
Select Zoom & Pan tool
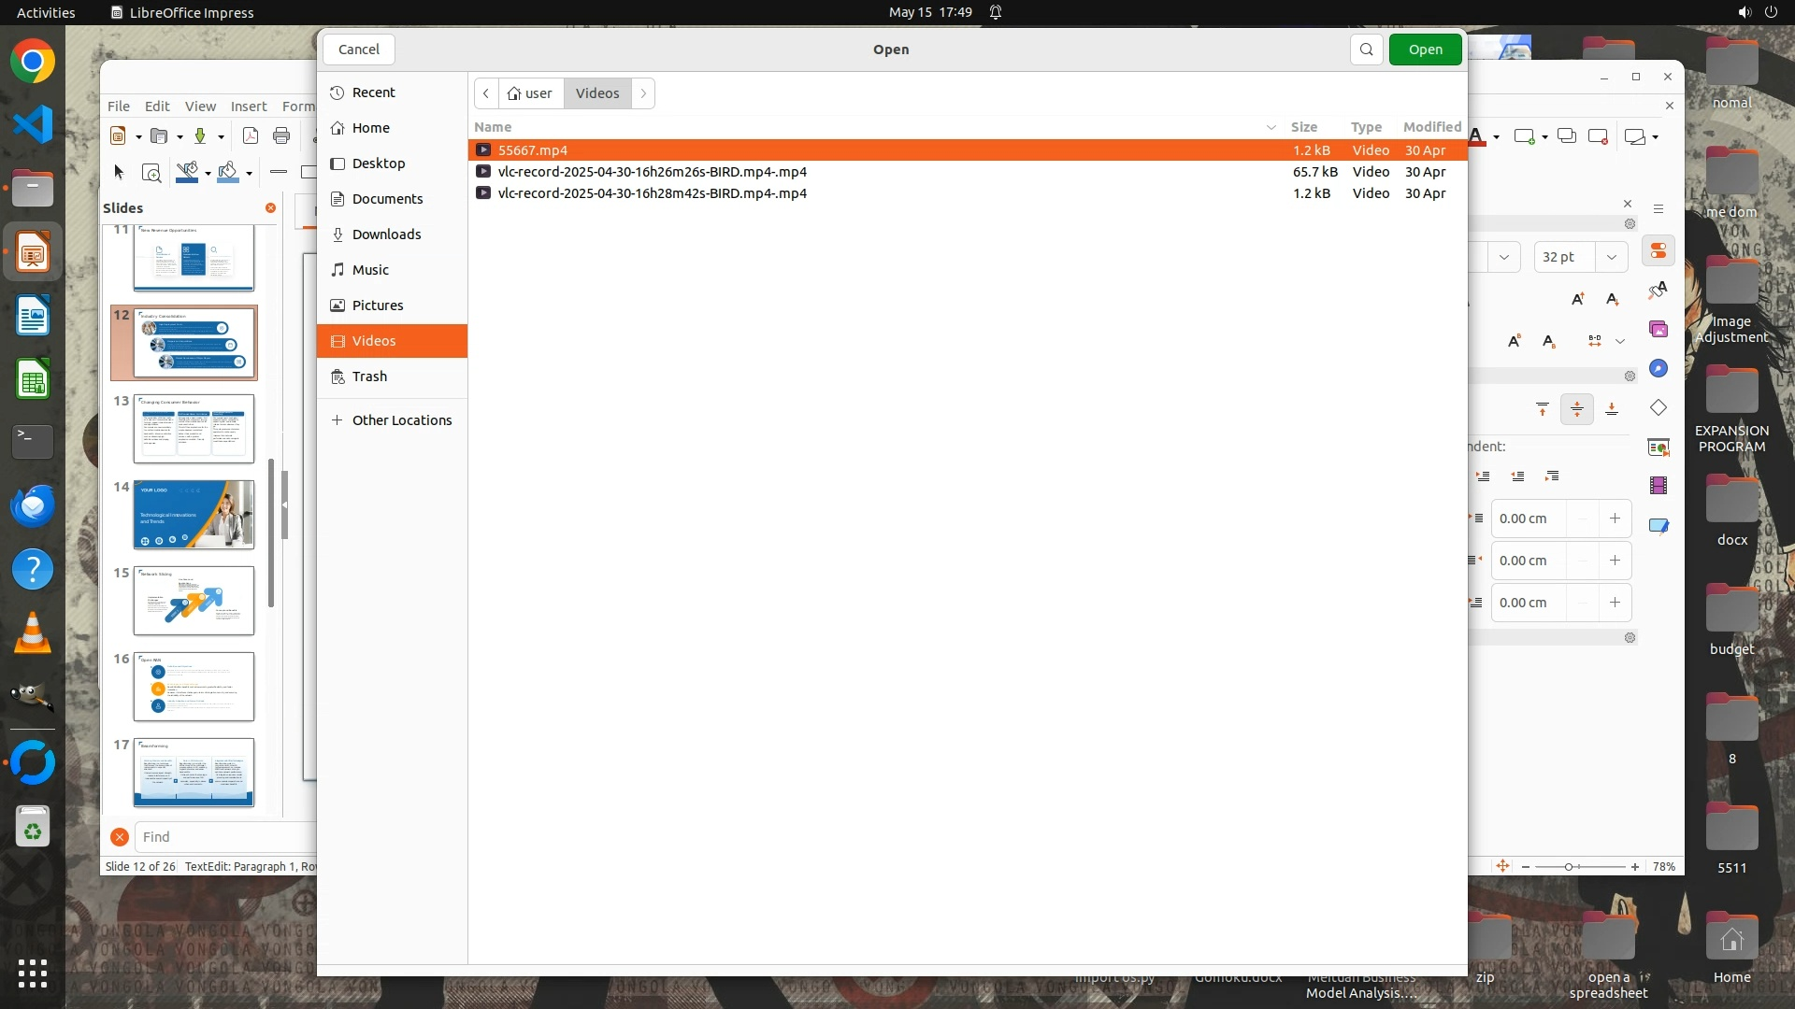tap(151, 173)
